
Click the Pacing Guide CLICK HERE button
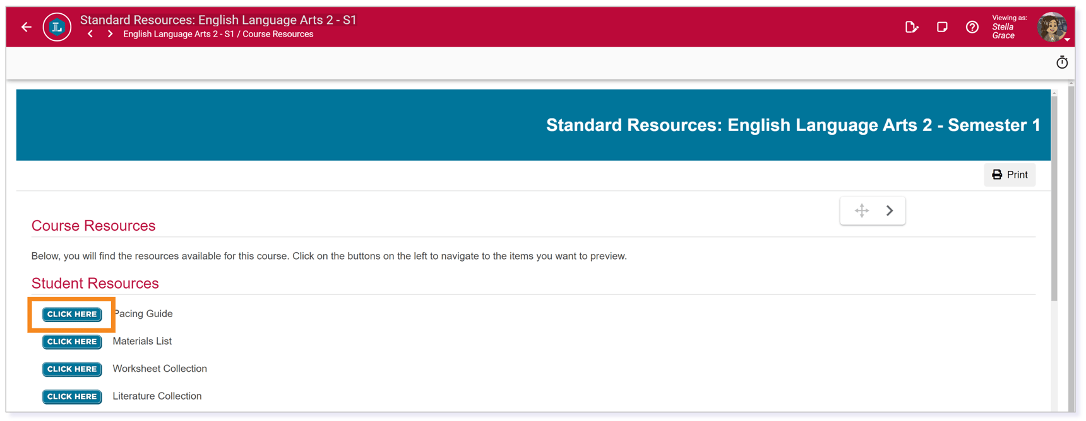(x=72, y=314)
